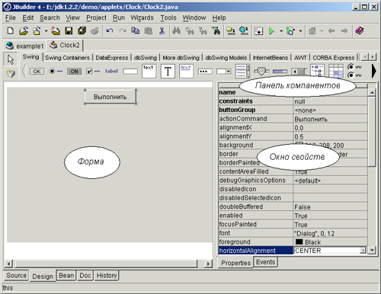The image size is (381, 294).
Task: Select the actionCommand property row
Action: [x=293, y=119]
